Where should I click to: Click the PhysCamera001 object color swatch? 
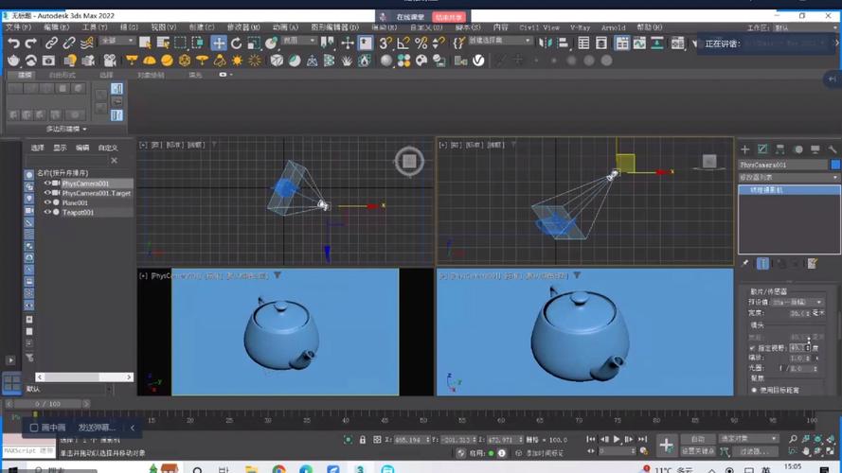(x=835, y=165)
